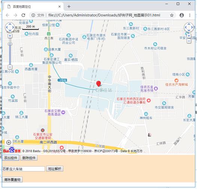Viewport: 197px width, 189px height.
Task: Click the 3号线 metro line label
Action: point(62,80)
